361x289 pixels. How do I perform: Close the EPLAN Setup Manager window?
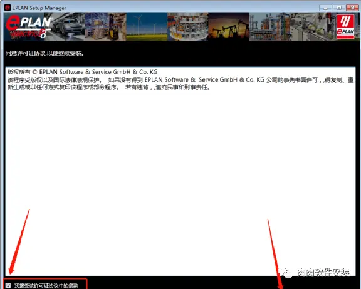pos(352,8)
